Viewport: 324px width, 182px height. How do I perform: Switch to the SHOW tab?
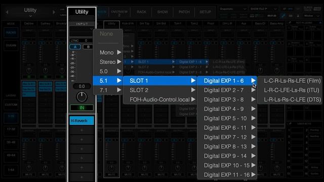pos(163,12)
